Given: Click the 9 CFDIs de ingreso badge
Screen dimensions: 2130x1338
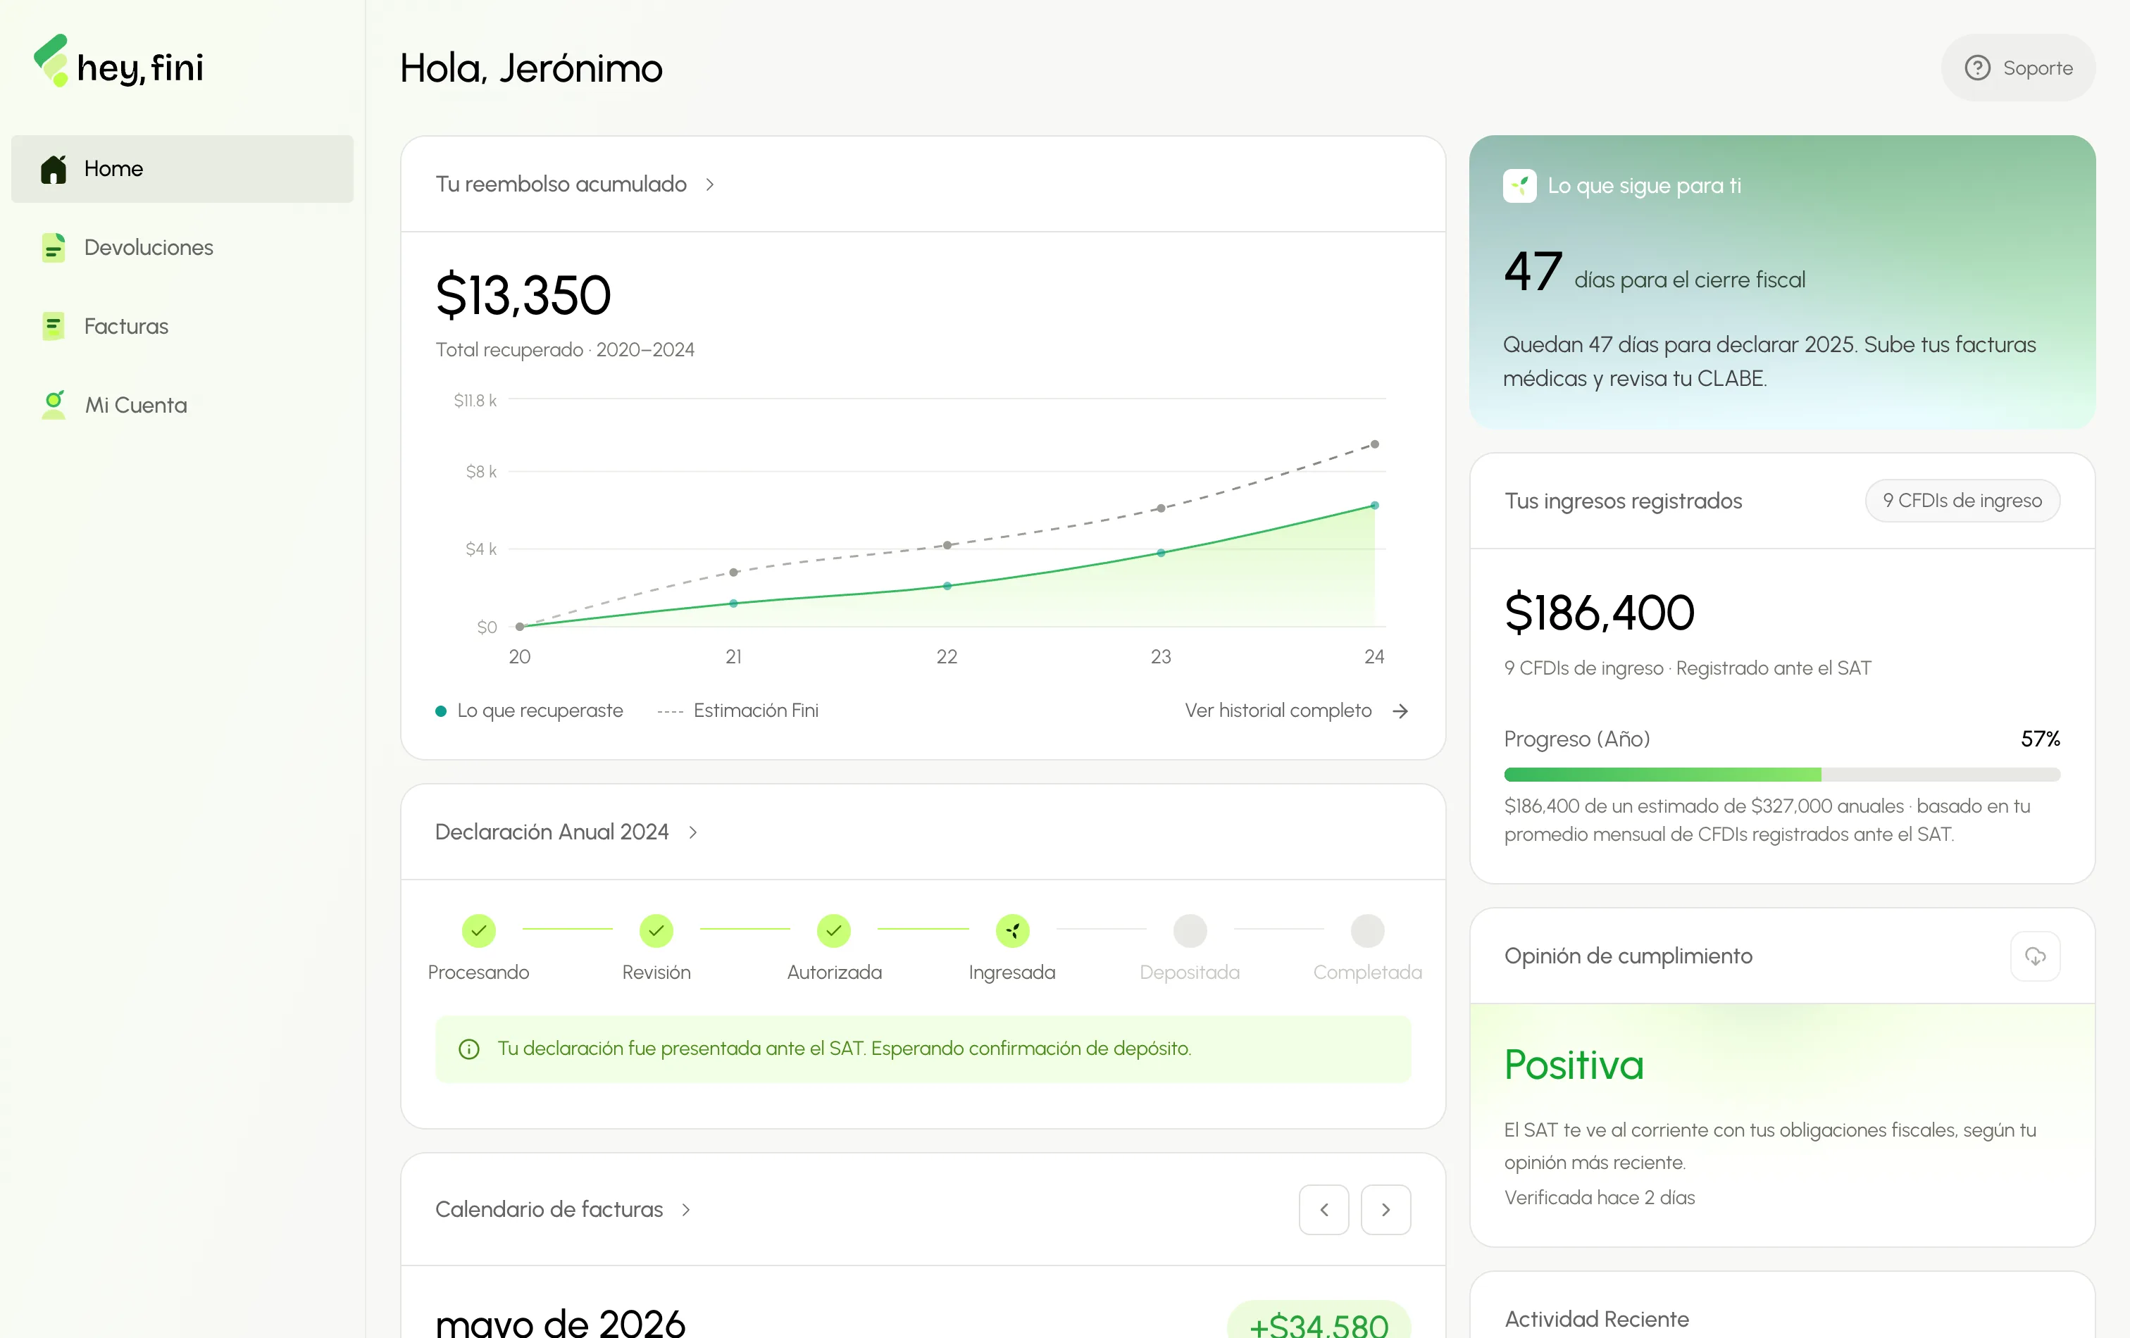Looking at the screenshot, I should pyautogui.click(x=1962, y=501).
